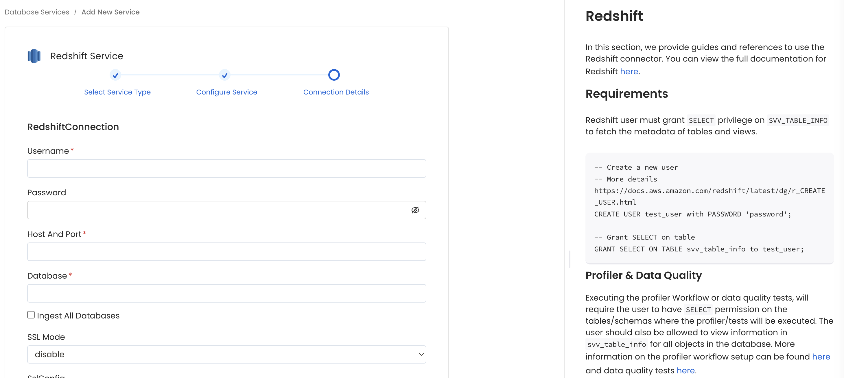Open the full Redshift documentation link
The width and height of the screenshot is (844, 378).
(629, 71)
